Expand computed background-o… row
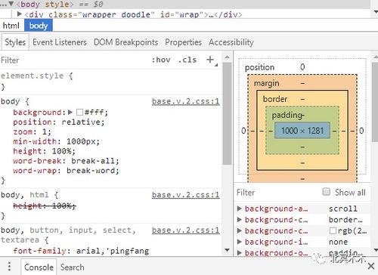The height and width of the screenshot is (275, 378). (x=240, y=252)
